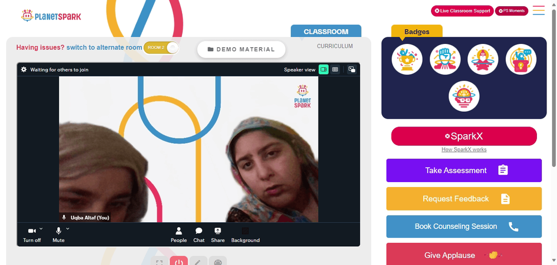The height and width of the screenshot is (265, 557).
Task: Switch to the CLASSROOM tab
Action: [326, 31]
